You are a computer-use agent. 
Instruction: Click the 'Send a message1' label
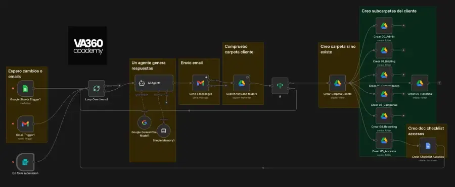coord(201,94)
